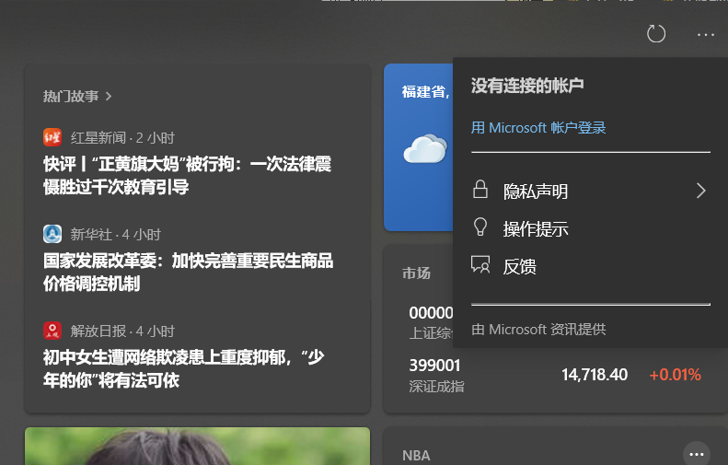Click 用 Microsoft 帐户登录 link

click(x=538, y=128)
